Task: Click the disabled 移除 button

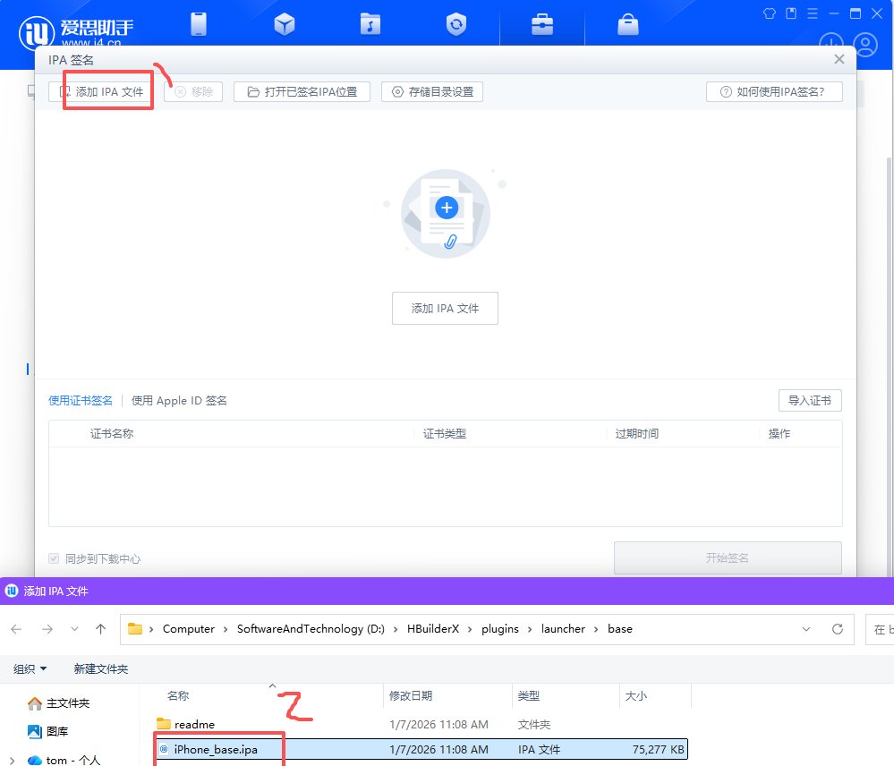Action: click(193, 92)
